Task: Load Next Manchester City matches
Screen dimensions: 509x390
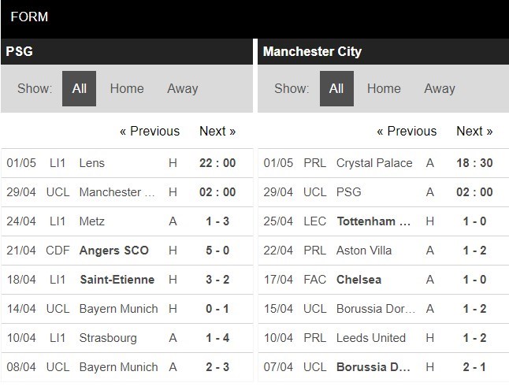Action: [x=474, y=132]
